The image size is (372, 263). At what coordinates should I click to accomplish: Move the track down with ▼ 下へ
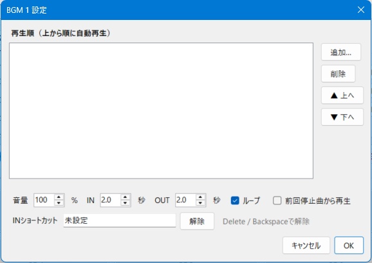click(342, 117)
